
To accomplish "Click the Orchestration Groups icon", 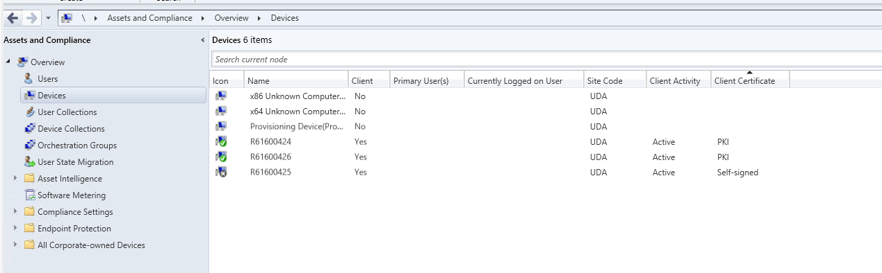I will 29,146.
